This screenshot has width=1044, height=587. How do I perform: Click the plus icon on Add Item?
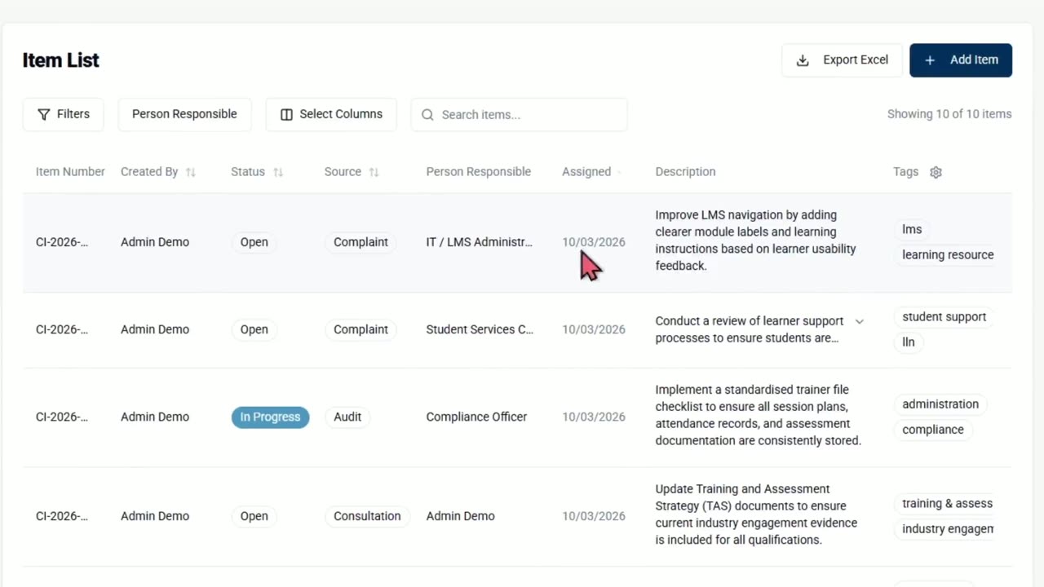[x=930, y=60]
